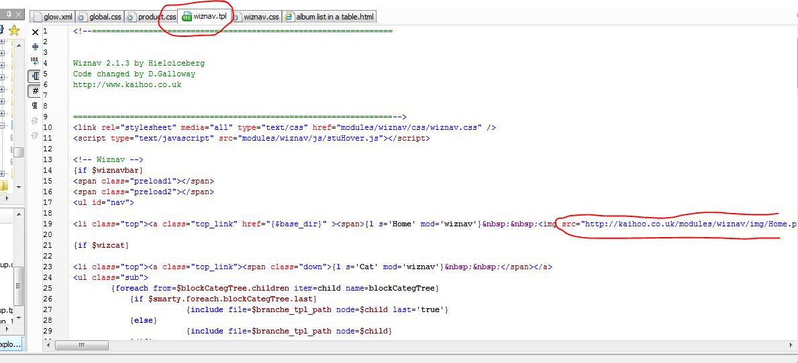
Task: Click the <ul class="sub"> line
Action: tap(111, 277)
